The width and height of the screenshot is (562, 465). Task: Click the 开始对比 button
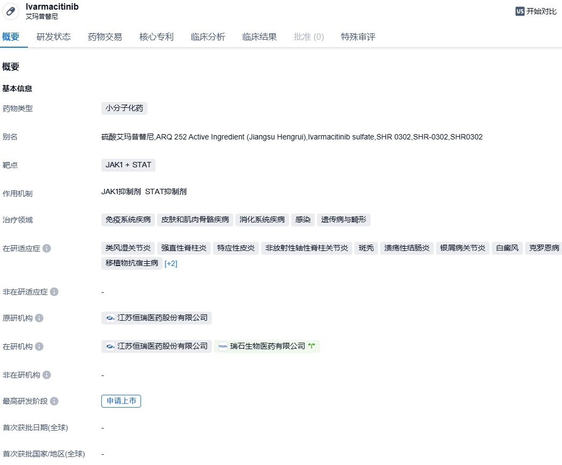pyautogui.click(x=536, y=11)
